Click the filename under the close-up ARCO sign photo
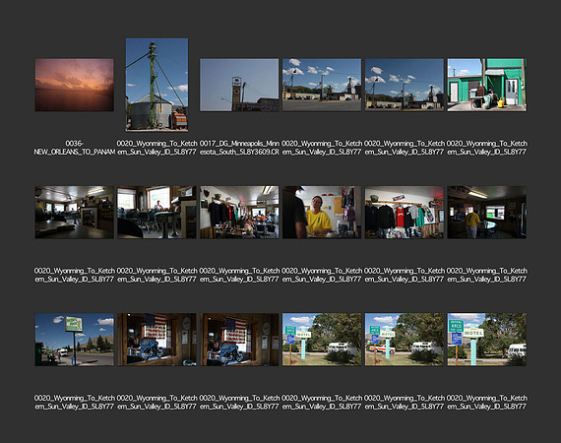The height and width of the screenshot is (443, 561). 486,403
